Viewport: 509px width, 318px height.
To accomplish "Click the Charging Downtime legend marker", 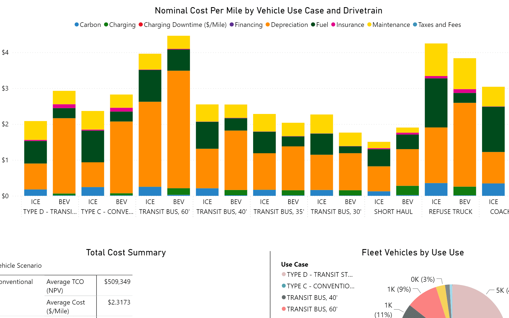I will 141,25.
